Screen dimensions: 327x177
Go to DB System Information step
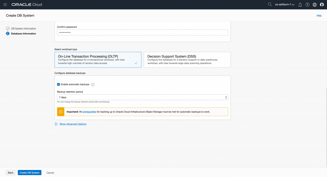point(23,29)
